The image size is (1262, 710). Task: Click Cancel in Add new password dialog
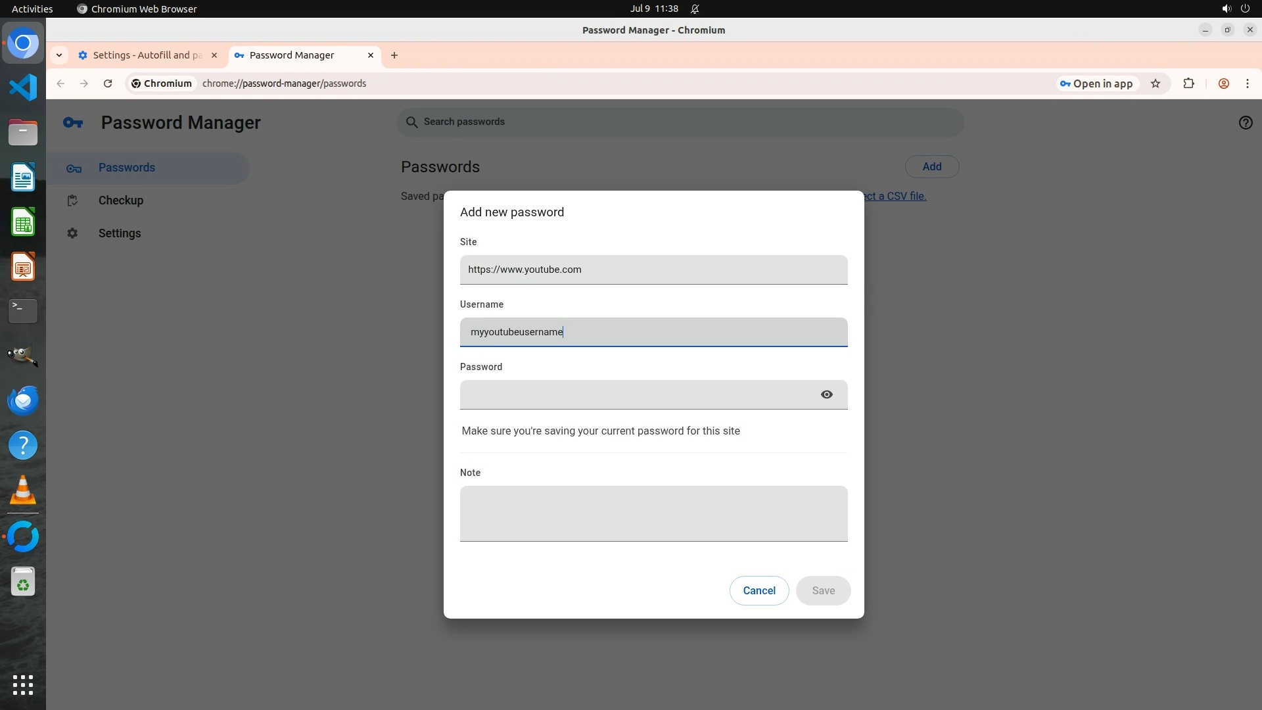pos(759,590)
